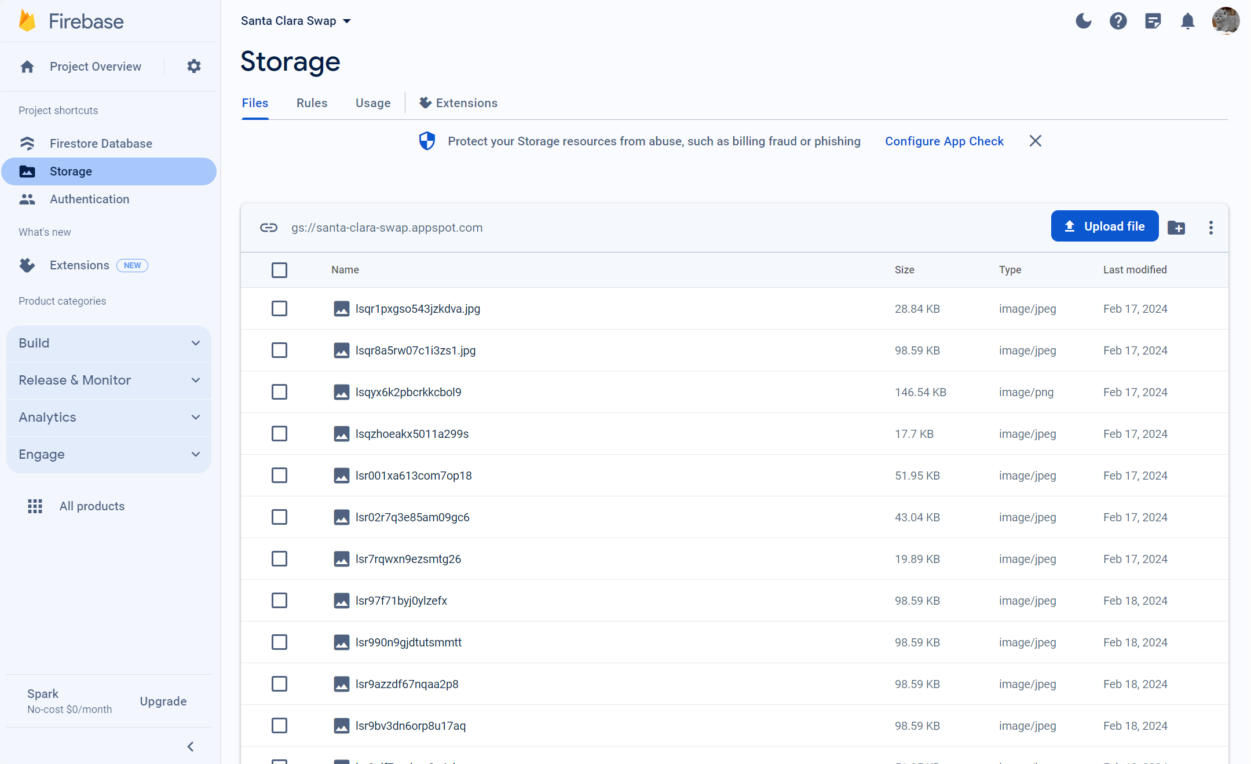Open file lsr001xa613com7op18
Screen dimensions: 1251x764
414,476
